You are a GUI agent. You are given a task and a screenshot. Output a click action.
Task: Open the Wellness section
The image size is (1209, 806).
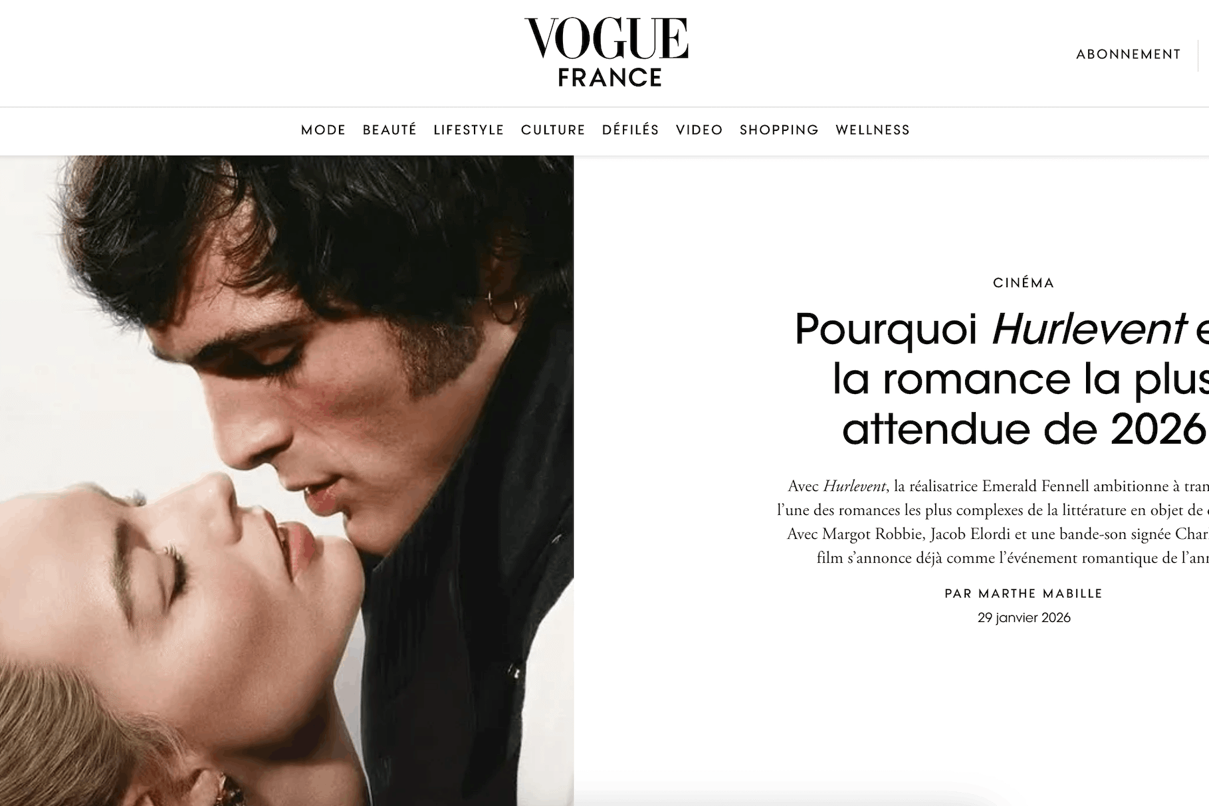pyautogui.click(x=873, y=130)
